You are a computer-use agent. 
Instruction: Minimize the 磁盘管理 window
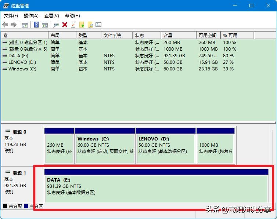(x=235, y=6)
